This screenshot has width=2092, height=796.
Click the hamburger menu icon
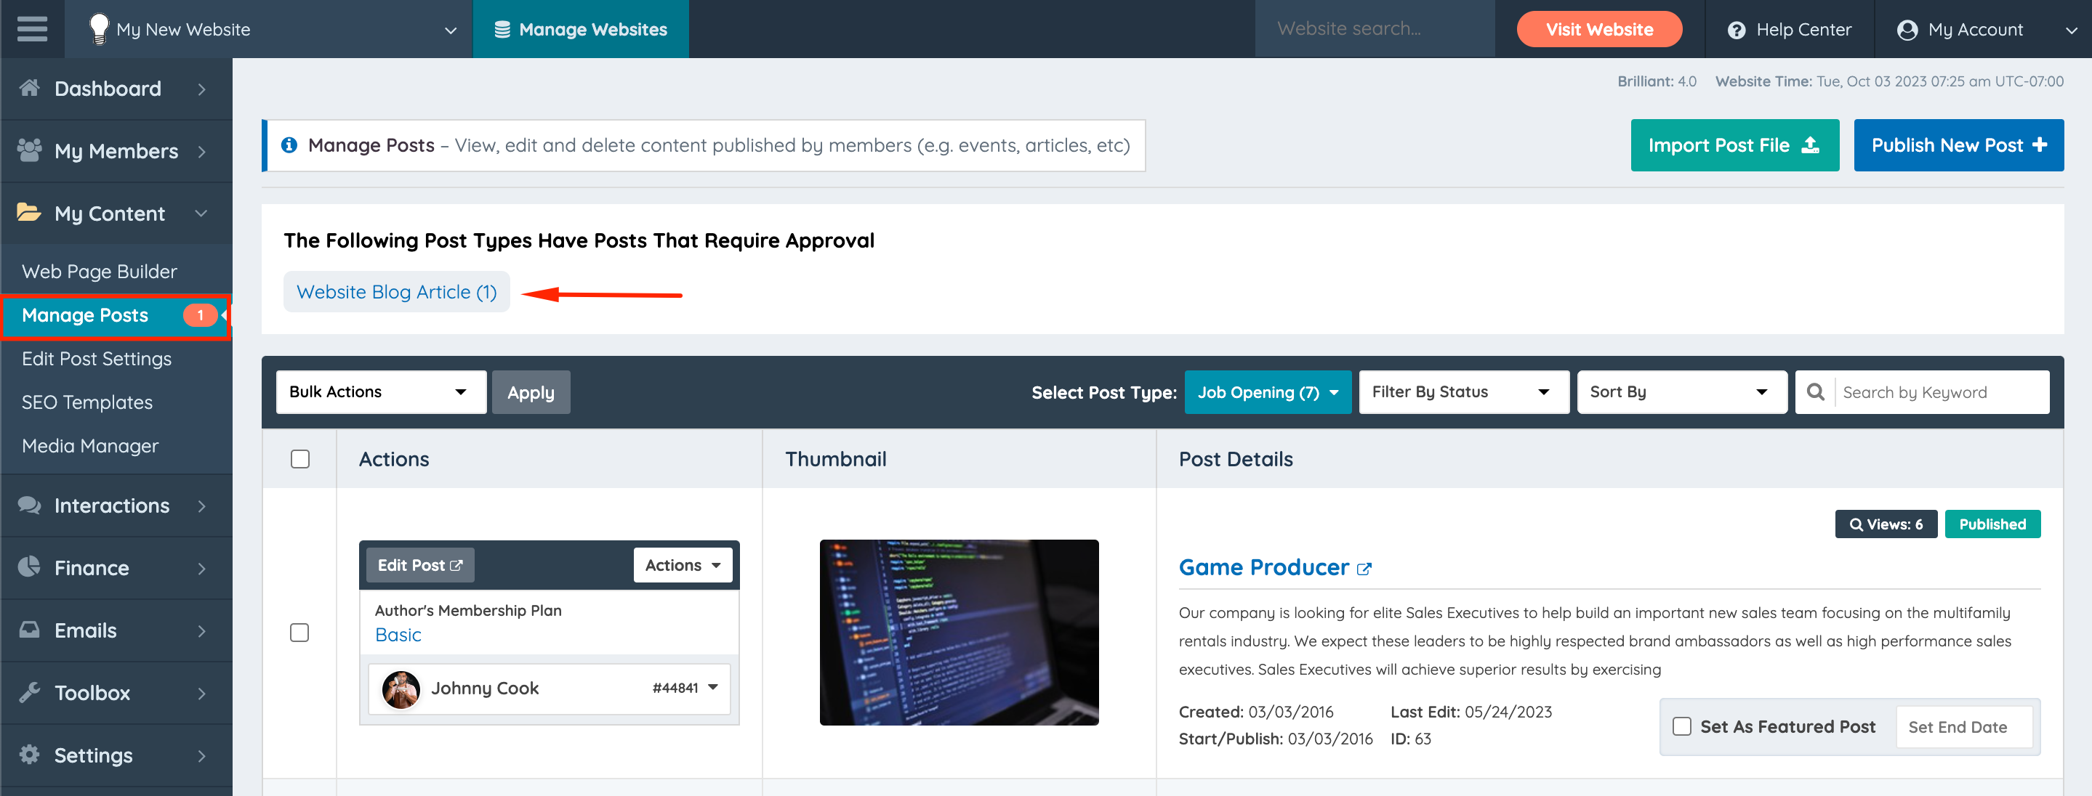point(32,28)
